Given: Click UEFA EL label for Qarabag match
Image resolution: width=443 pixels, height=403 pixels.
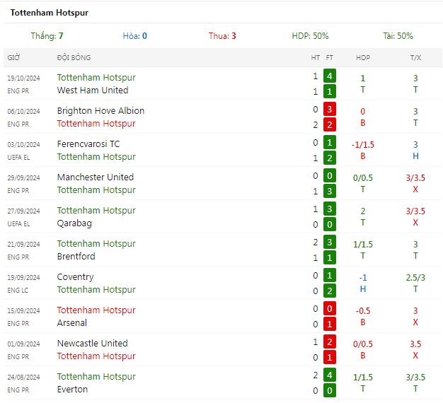Looking at the screenshot, I should point(18,224).
